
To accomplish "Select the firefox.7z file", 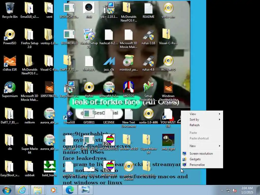I will [89, 63].
